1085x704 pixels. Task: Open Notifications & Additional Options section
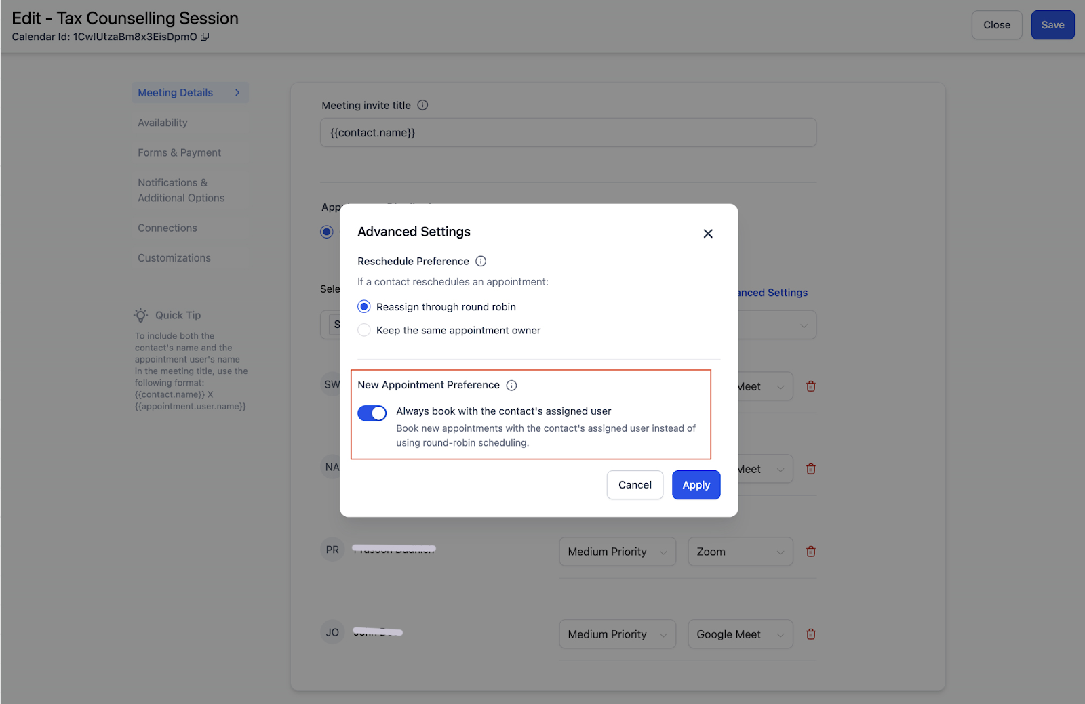[181, 190]
